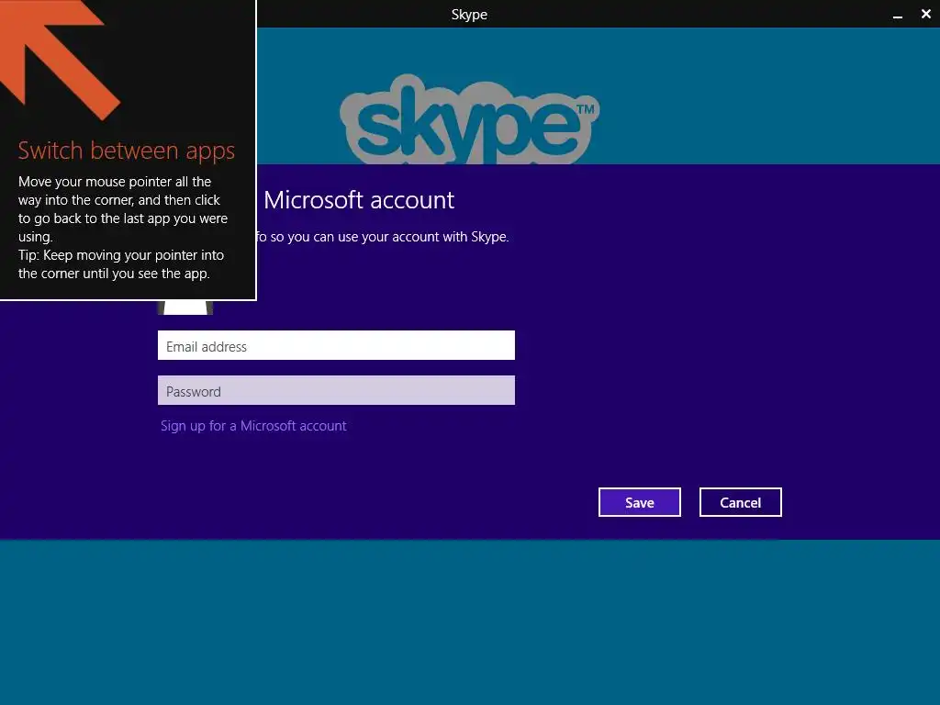Minimize the Skype window
This screenshot has height=705, width=940.
point(898,15)
